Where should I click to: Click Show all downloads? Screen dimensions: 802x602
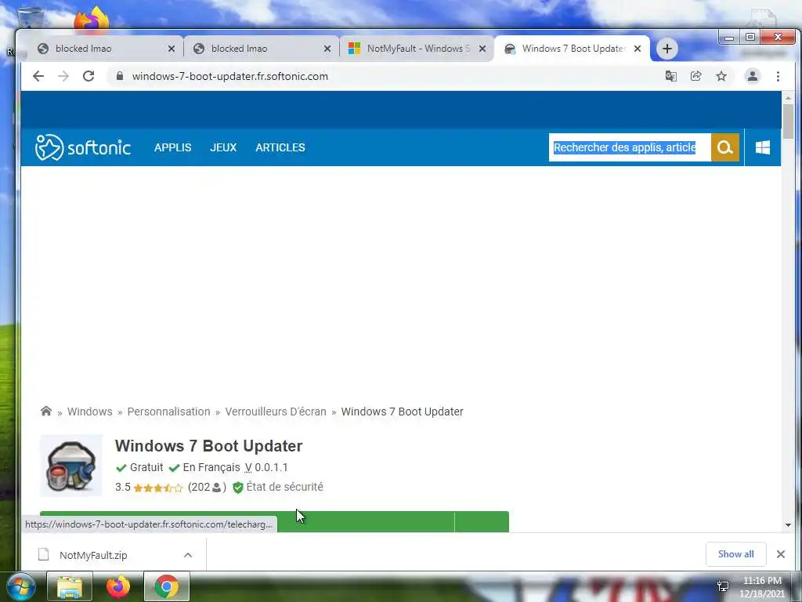pyautogui.click(x=736, y=554)
